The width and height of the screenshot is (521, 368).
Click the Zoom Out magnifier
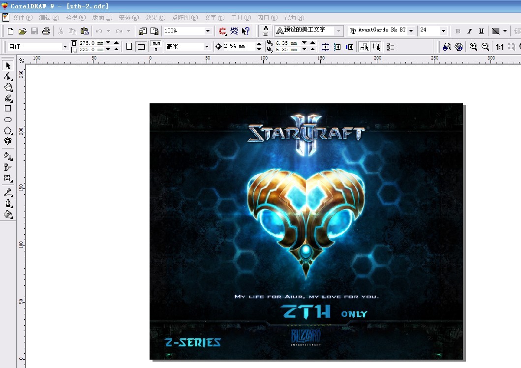(x=485, y=47)
